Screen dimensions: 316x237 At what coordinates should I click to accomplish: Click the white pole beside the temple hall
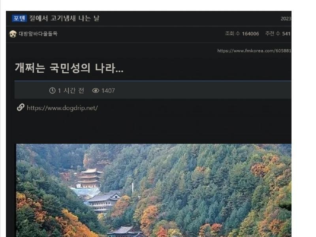(x=133, y=188)
